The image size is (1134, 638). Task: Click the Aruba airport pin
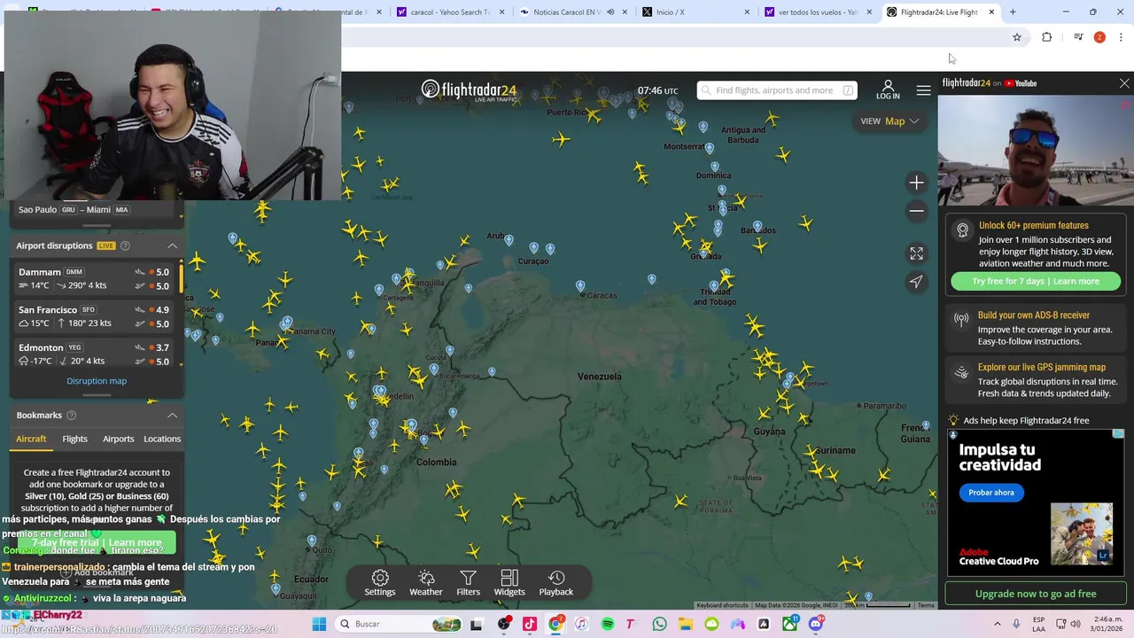pyautogui.click(x=509, y=239)
